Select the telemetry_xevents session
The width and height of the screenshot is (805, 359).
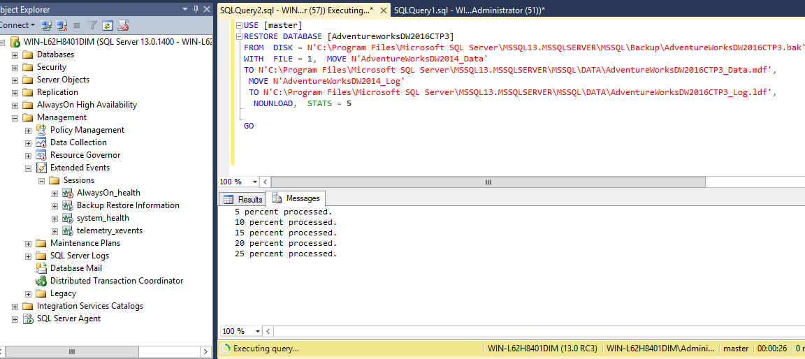pyautogui.click(x=109, y=230)
